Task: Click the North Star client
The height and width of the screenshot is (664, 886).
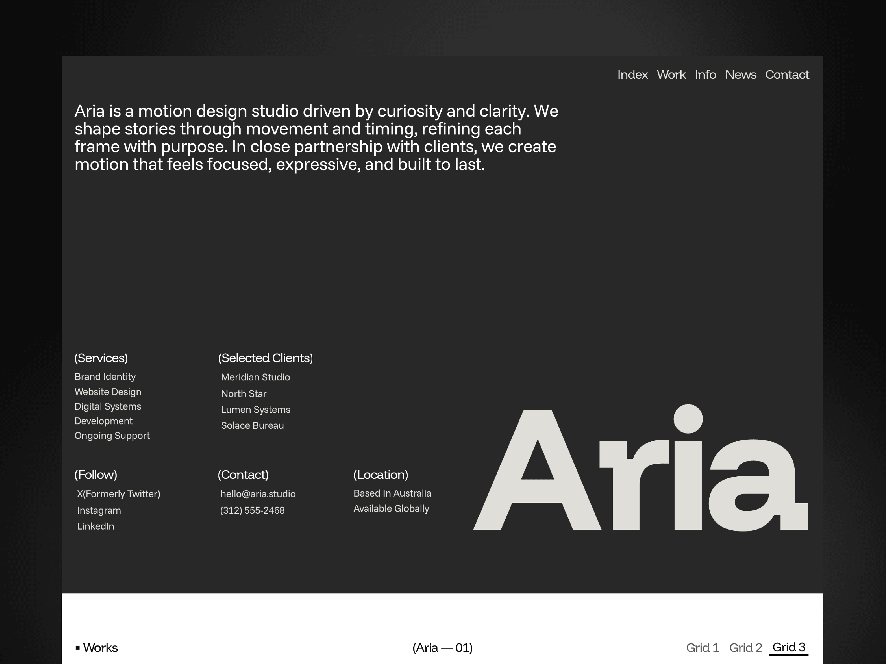Action: click(x=244, y=394)
